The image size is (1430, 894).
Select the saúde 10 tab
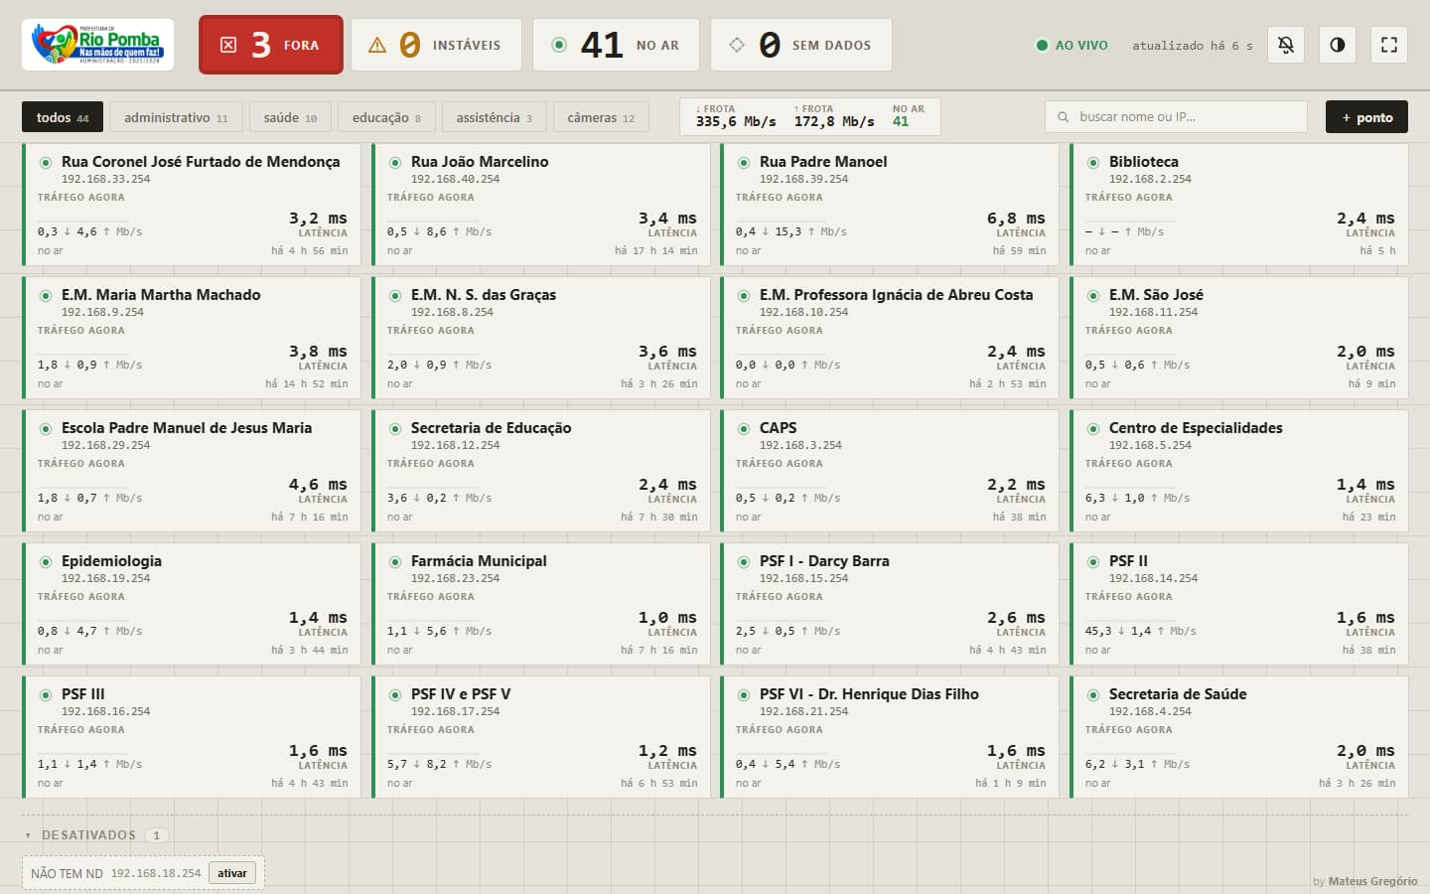(x=290, y=117)
